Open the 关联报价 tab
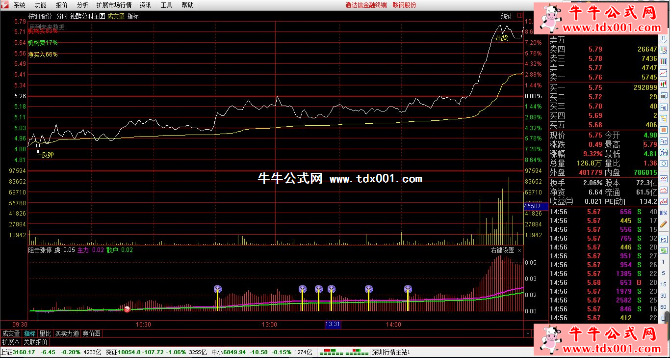 [x=36, y=342]
